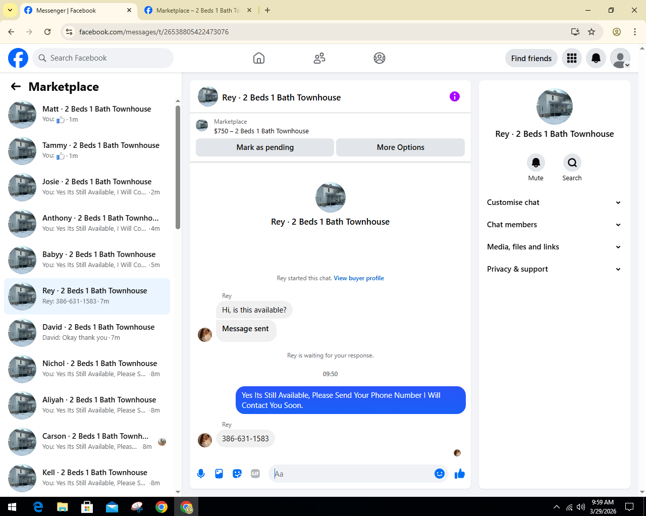Viewport: 646px width, 516px height.
Task: Open Chrome tab search dropdown arrow
Action: [10, 10]
